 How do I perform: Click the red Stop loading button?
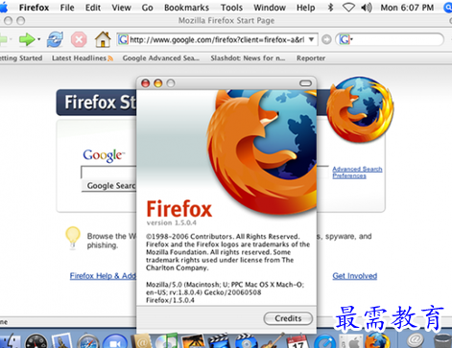79,39
